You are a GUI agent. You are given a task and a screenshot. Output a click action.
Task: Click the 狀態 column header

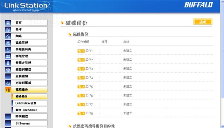point(126,42)
